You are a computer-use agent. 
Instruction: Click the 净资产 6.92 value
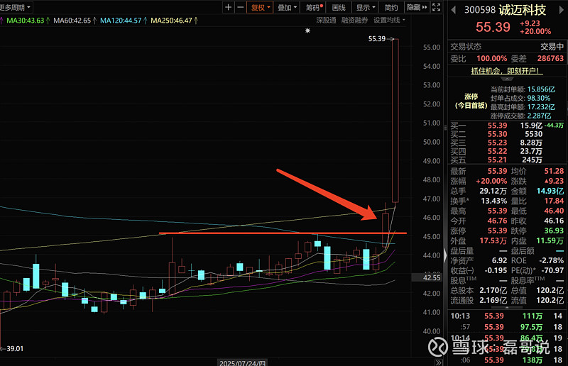coord(500,260)
